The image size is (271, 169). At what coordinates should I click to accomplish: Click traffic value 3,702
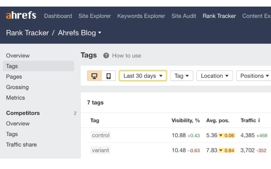pyautogui.click(x=248, y=150)
